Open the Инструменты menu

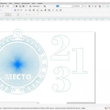pos(26,3)
